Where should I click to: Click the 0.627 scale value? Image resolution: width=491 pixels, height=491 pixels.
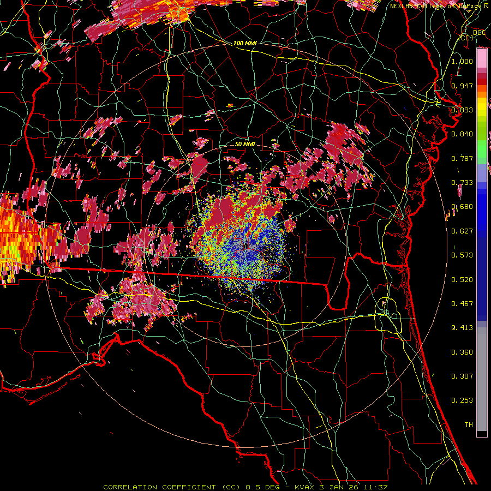(462, 231)
